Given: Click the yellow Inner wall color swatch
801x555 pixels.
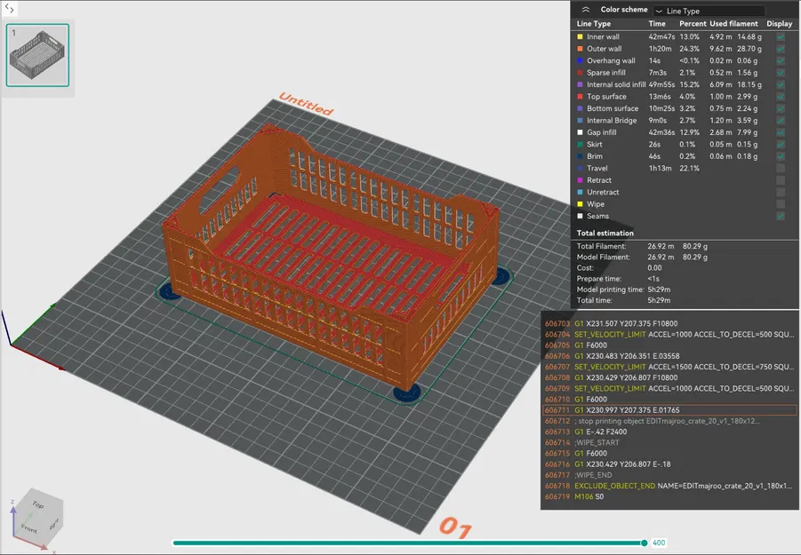Looking at the screenshot, I should [579, 36].
